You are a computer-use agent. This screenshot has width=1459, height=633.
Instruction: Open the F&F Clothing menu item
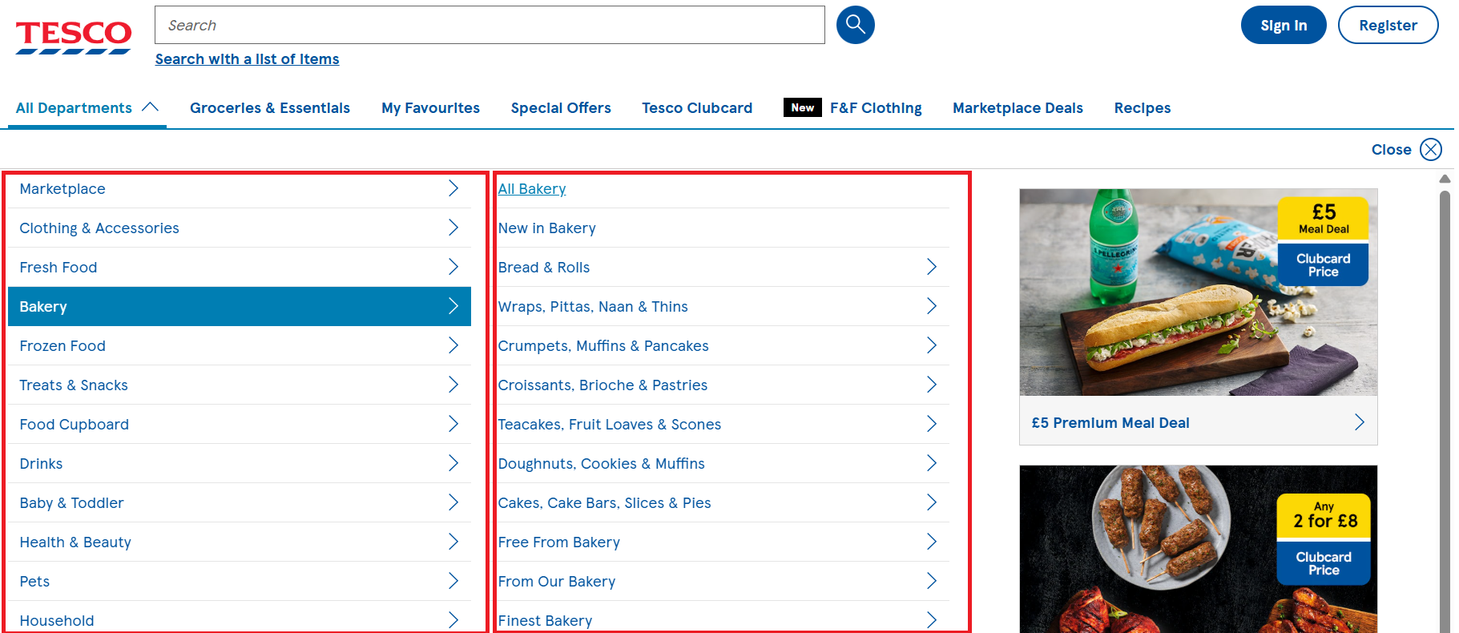[875, 108]
